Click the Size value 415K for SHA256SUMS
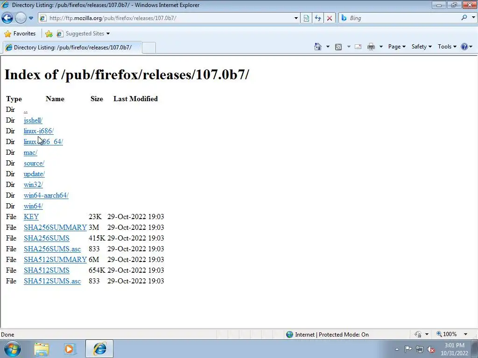Screen dimensions: 478x358 [97, 238]
